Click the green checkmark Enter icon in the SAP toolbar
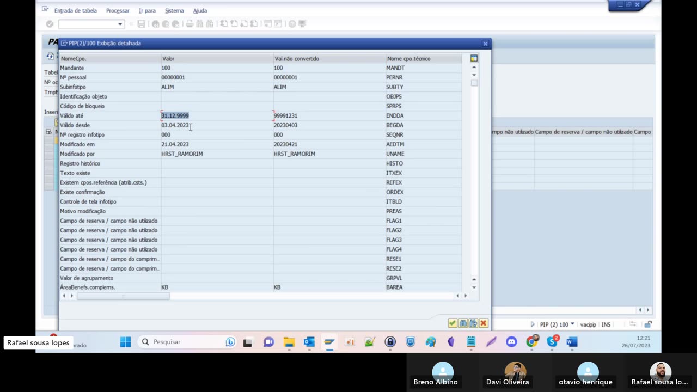The height and width of the screenshot is (392, 697). (50, 24)
